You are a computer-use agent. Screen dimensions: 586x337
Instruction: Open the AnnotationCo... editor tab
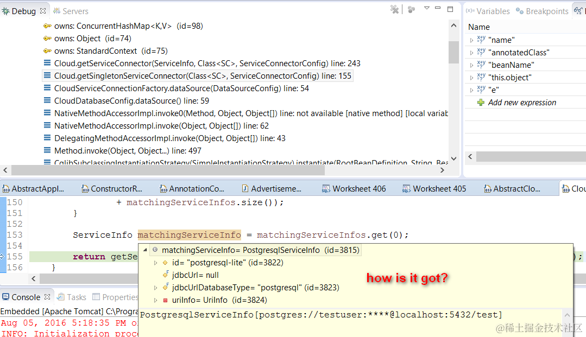click(192, 189)
